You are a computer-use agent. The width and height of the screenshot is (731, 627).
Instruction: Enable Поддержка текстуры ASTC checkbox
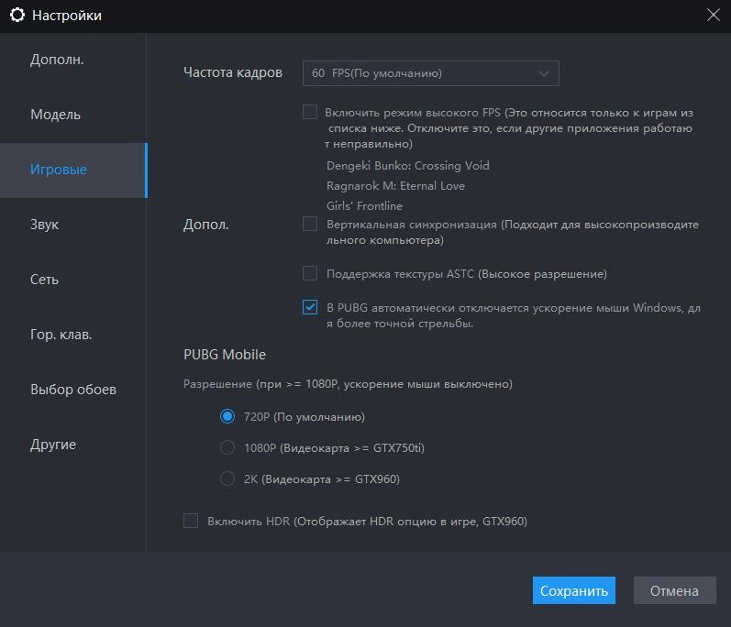(310, 274)
